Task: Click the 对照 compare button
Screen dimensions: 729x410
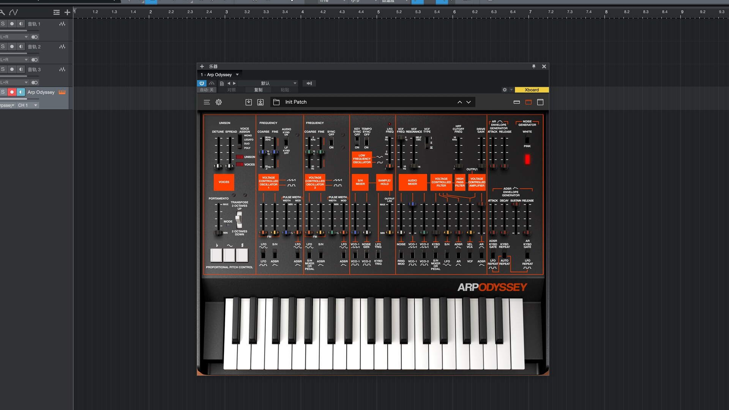Action: pos(231,90)
